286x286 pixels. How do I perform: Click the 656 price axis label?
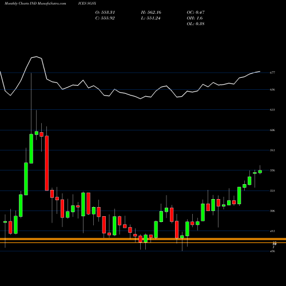click(x=272, y=90)
